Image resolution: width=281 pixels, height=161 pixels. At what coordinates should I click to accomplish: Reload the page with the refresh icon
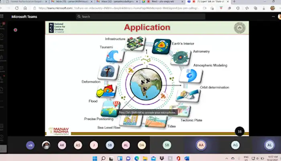pyautogui.click(x=17, y=8)
